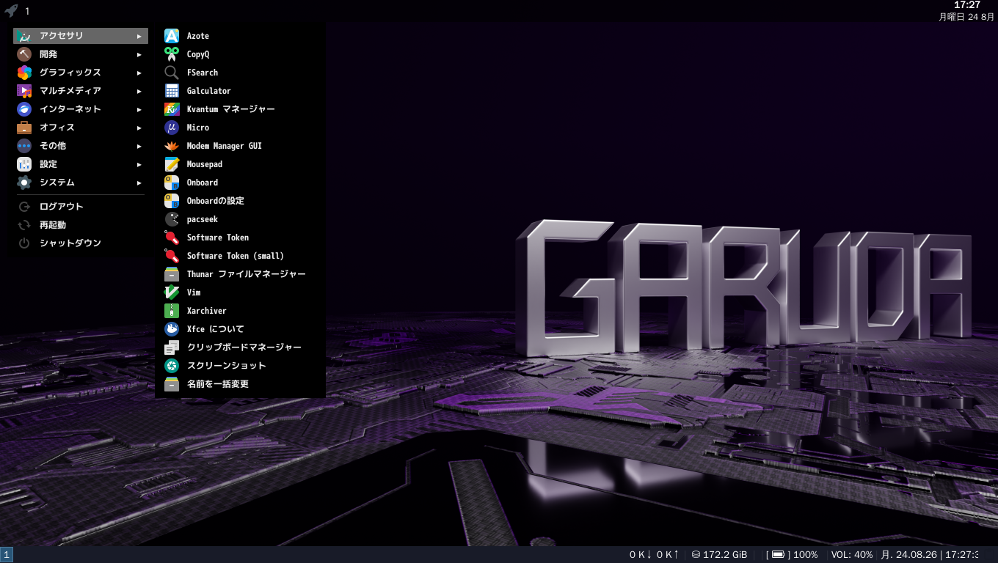Open the Azote app icon
998x563 pixels.
tap(172, 36)
